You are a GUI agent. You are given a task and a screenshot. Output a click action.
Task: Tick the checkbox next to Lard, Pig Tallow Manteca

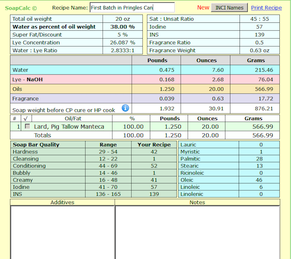27,126
